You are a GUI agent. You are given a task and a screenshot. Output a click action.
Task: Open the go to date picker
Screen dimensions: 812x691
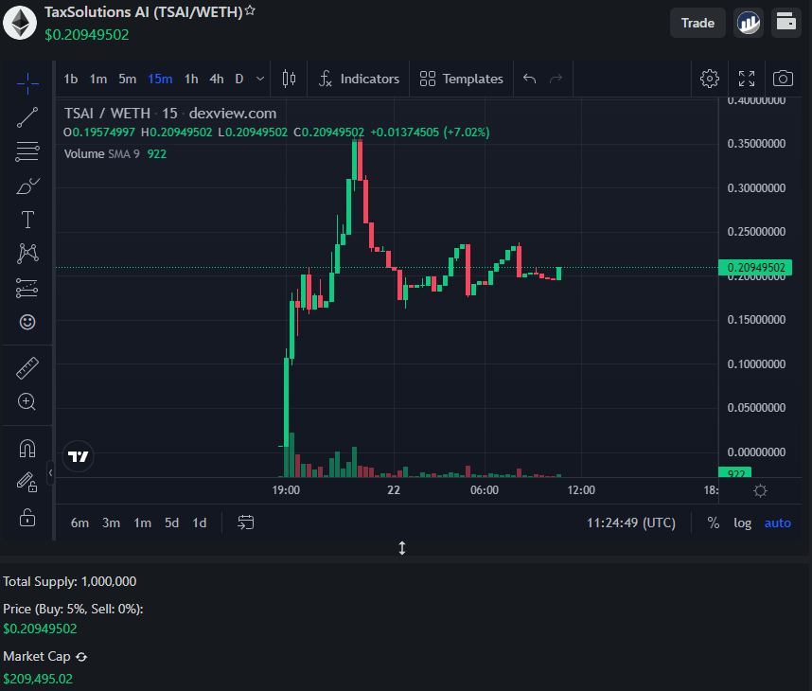[x=245, y=523]
